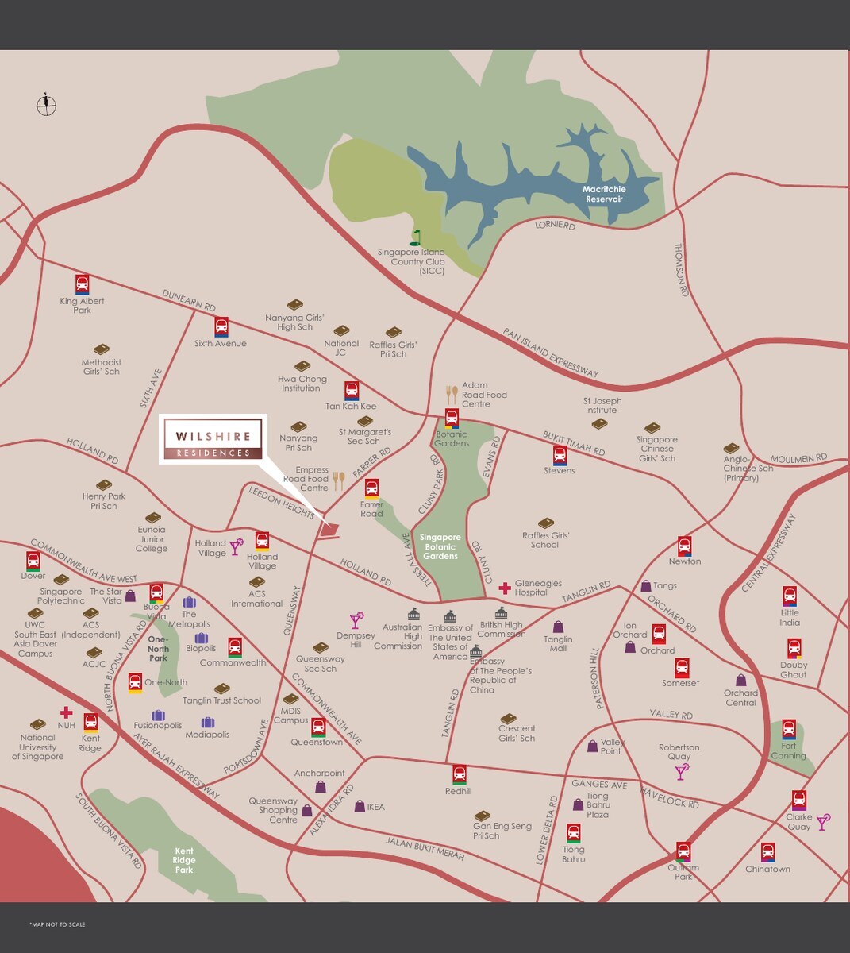
Task: Click the Map Not To Scale note
Action: click(56, 924)
